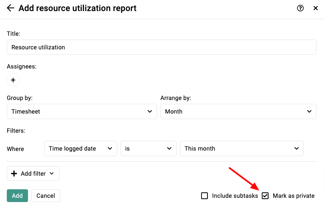Click into the Title input field
Screen dimensions: 325x208
(162, 47)
